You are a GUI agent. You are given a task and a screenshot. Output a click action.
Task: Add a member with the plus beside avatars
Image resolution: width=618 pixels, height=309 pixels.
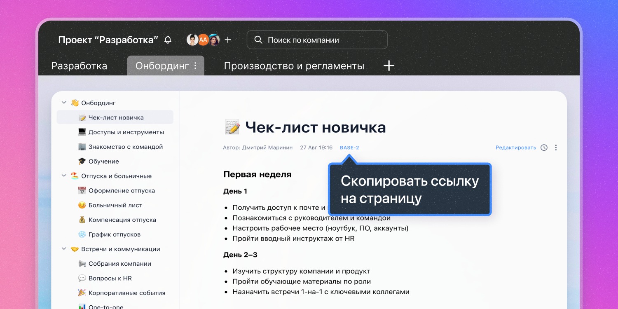click(228, 40)
